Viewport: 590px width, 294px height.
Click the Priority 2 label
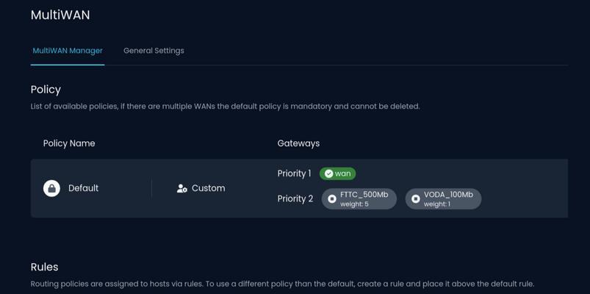pos(295,198)
